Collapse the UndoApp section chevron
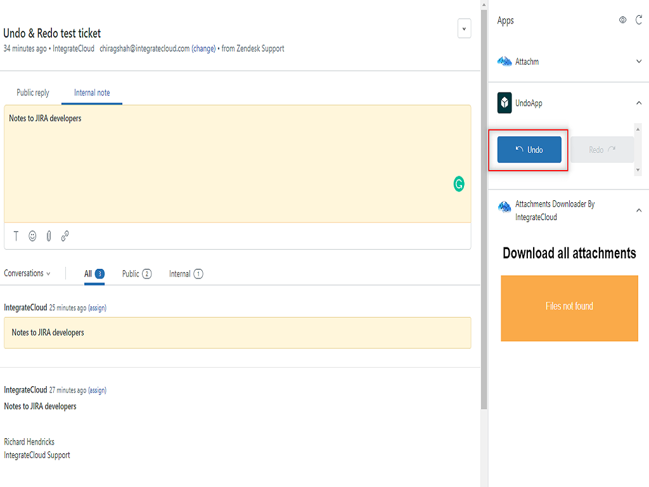649x487 pixels. (x=639, y=103)
